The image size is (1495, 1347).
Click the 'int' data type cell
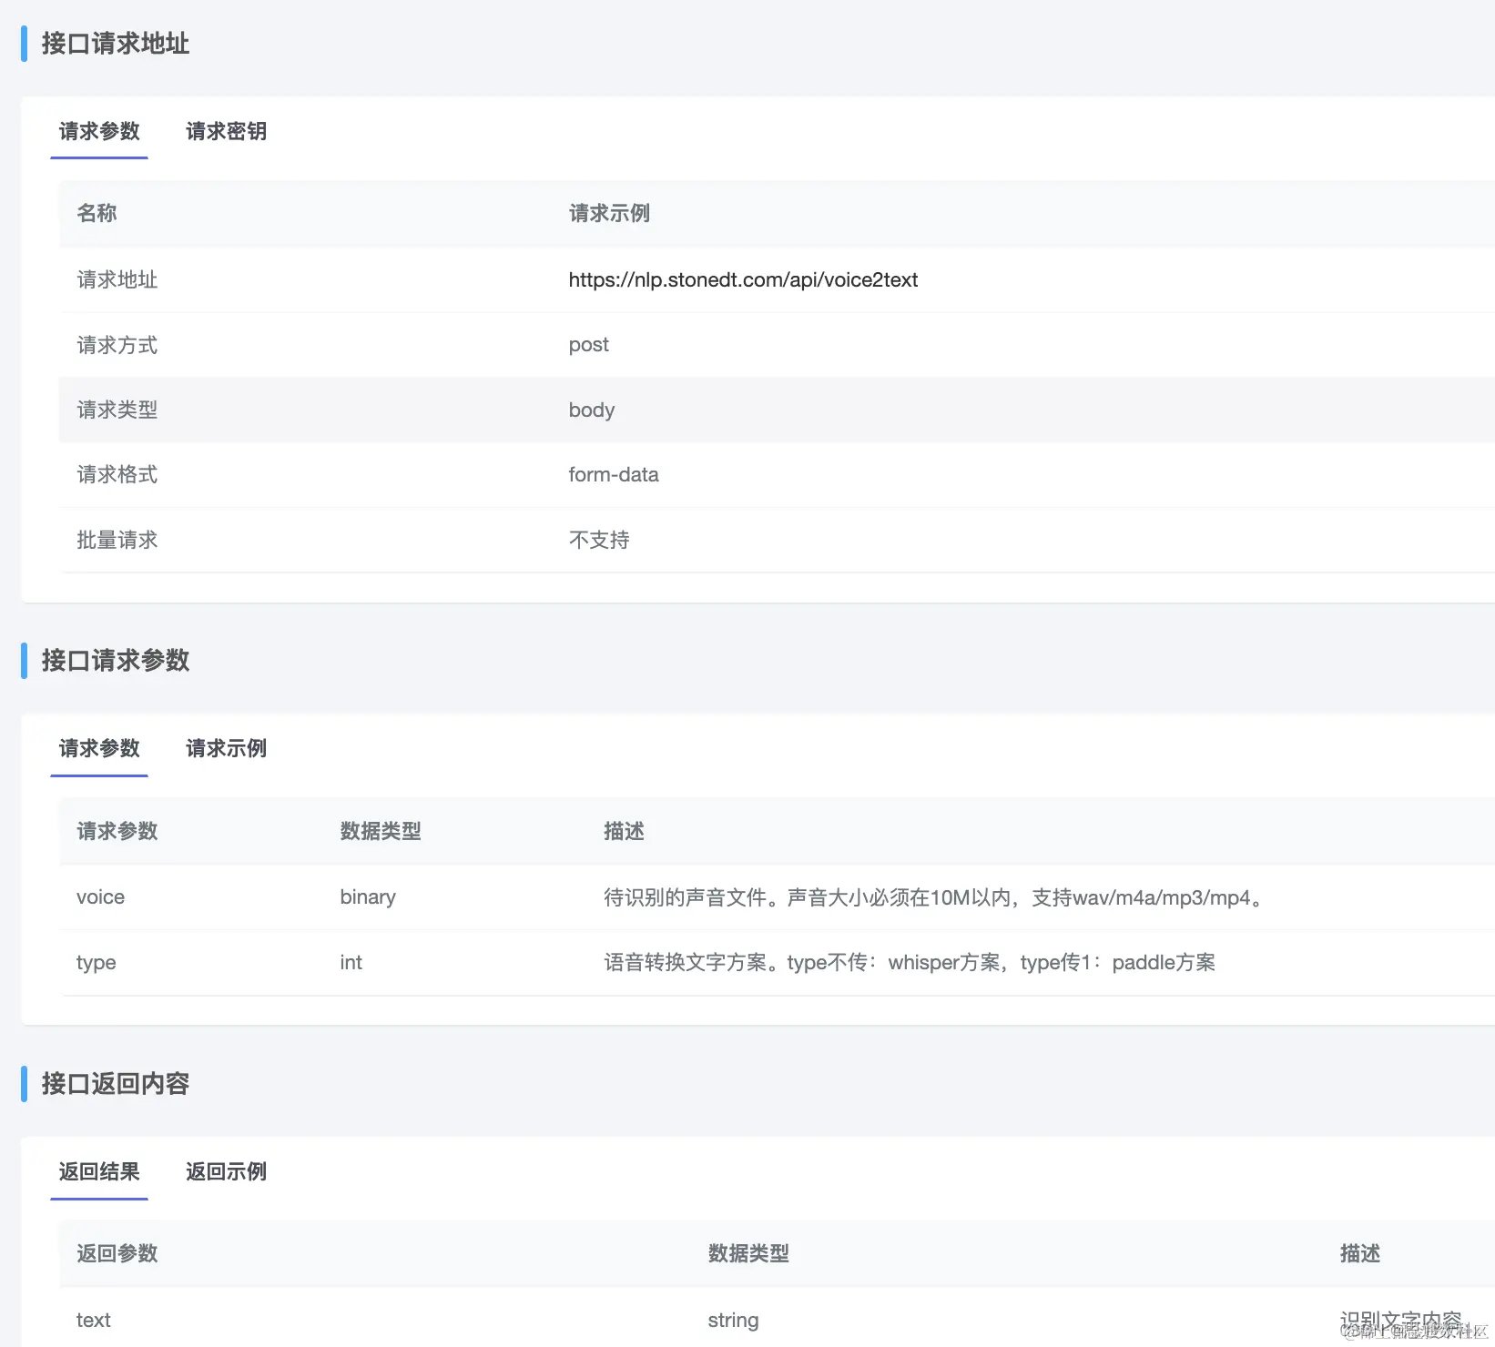pyautogui.click(x=351, y=962)
